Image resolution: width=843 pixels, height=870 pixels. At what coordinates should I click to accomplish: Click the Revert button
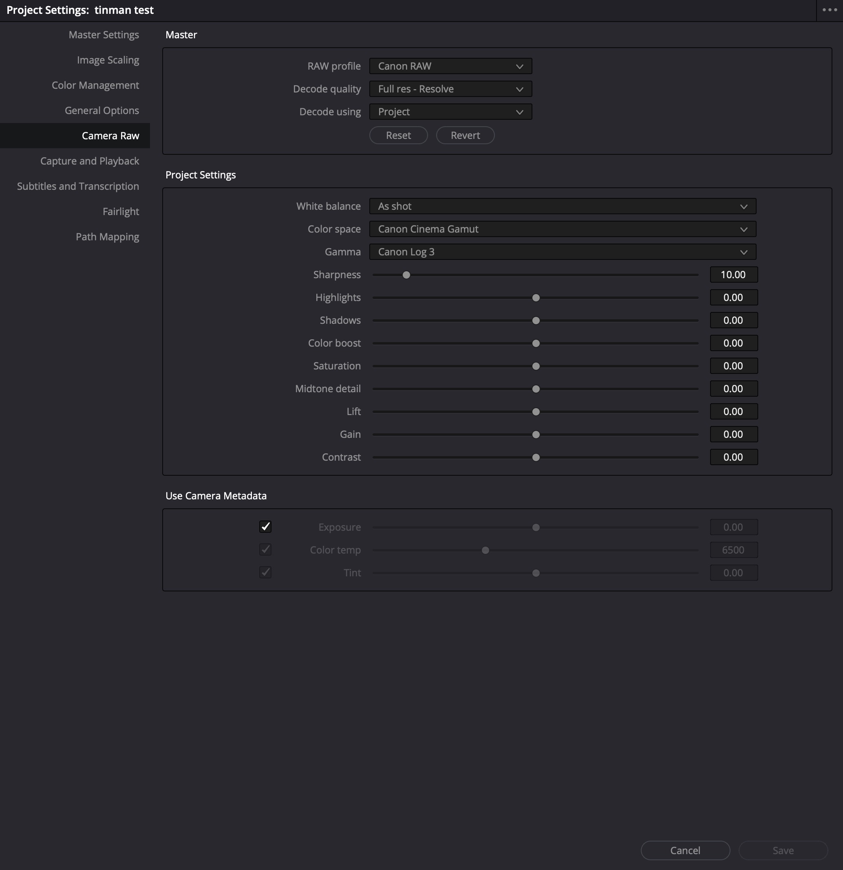(465, 135)
